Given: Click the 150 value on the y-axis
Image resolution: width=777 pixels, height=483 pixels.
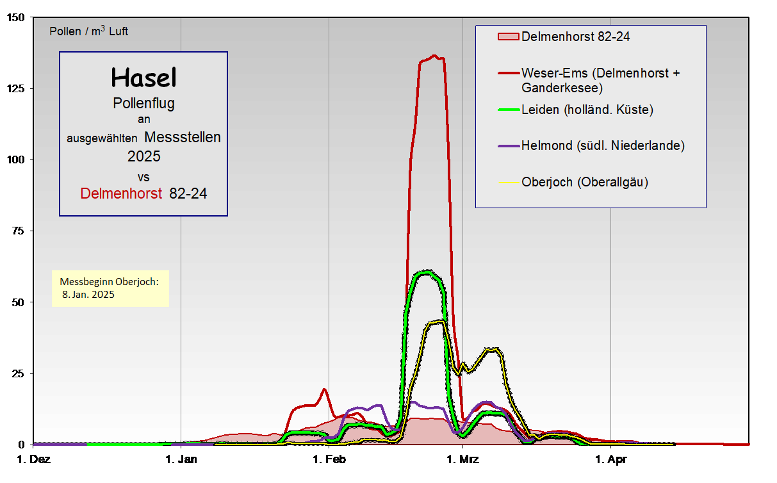Looking at the screenshot, I should [x=16, y=18].
